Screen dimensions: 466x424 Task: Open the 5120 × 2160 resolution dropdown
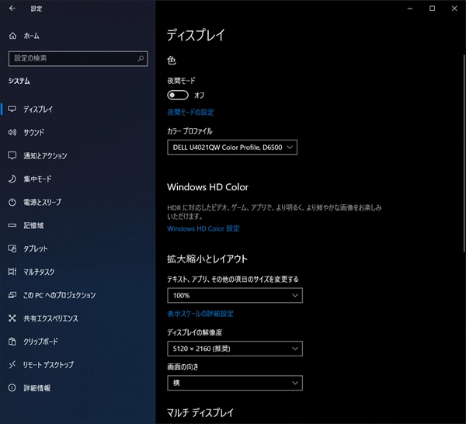point(235,349)
